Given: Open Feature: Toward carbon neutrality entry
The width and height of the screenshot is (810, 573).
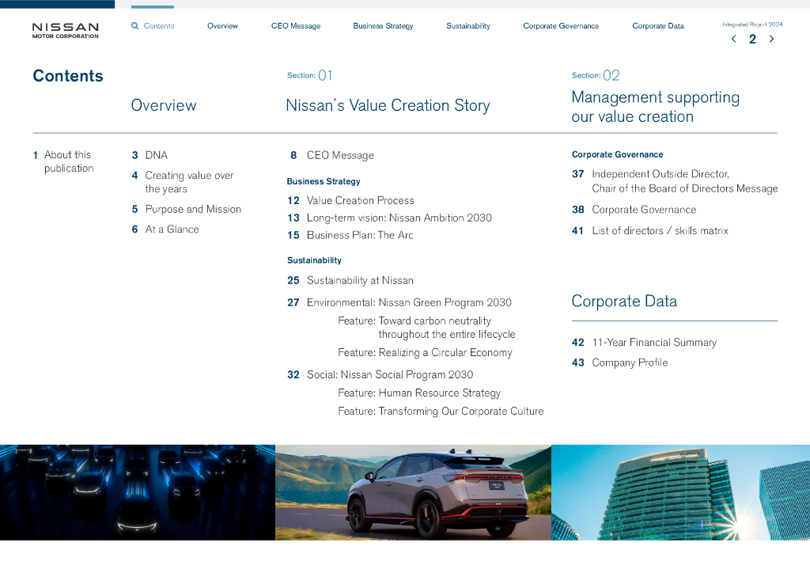Looking at the screenshot, I should point(426,328).
